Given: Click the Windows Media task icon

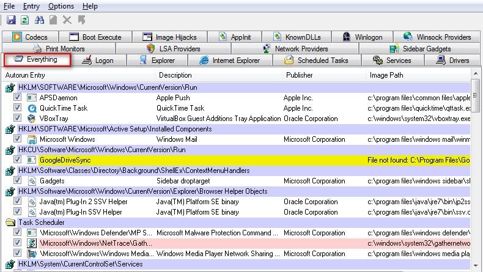Looking at the screenshot, I should point(31,254).
